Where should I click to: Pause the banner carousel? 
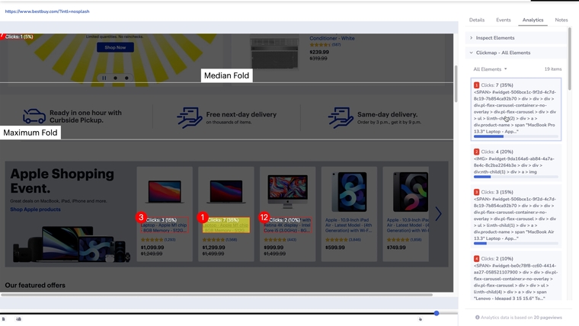104,78
